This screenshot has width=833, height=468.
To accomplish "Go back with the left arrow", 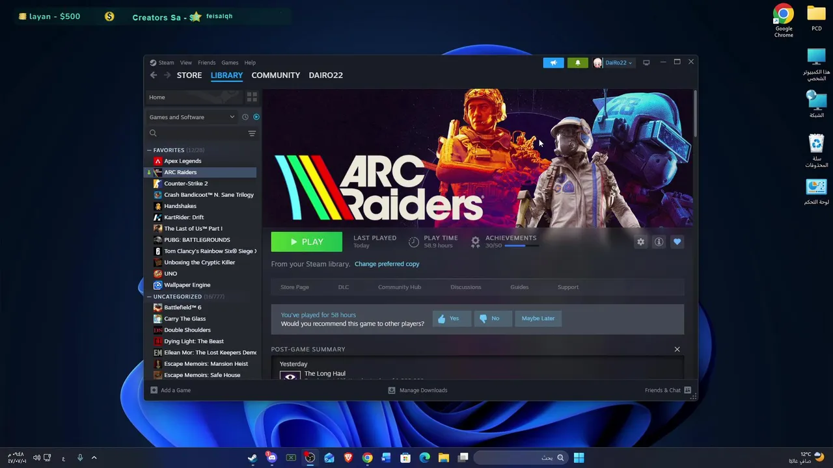I will pos(154,75).
